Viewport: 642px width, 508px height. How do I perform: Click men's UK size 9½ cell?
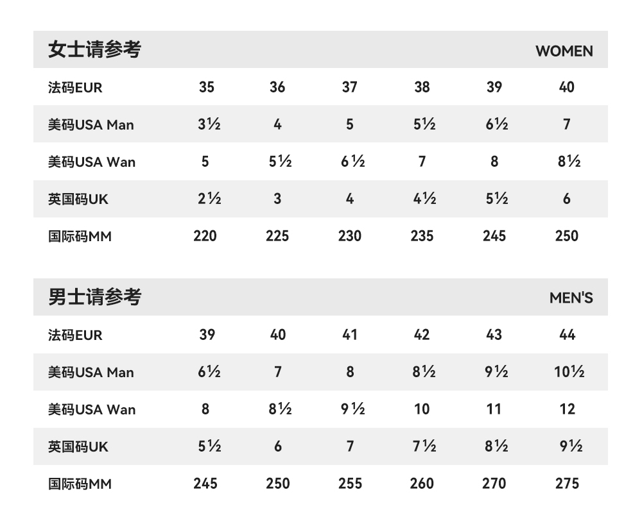click(570, 446)
